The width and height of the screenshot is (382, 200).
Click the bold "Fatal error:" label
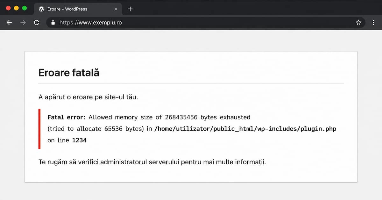(67, 117)
